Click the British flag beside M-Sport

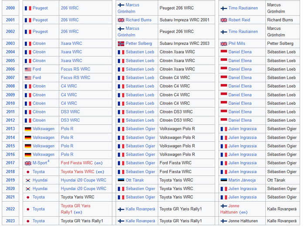28,163
